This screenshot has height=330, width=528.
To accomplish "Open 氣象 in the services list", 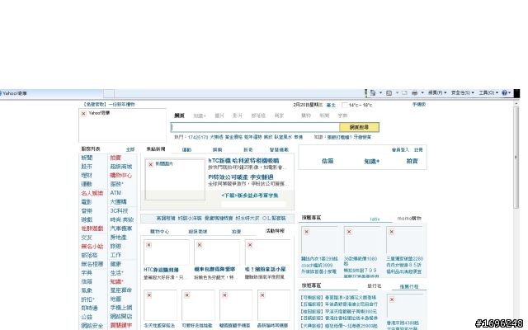I will (87, 290).
